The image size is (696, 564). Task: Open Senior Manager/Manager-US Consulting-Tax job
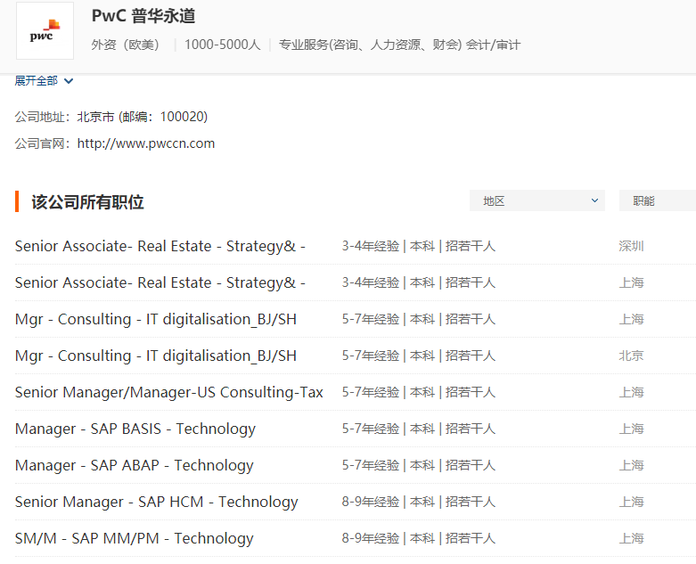[169, 392]
